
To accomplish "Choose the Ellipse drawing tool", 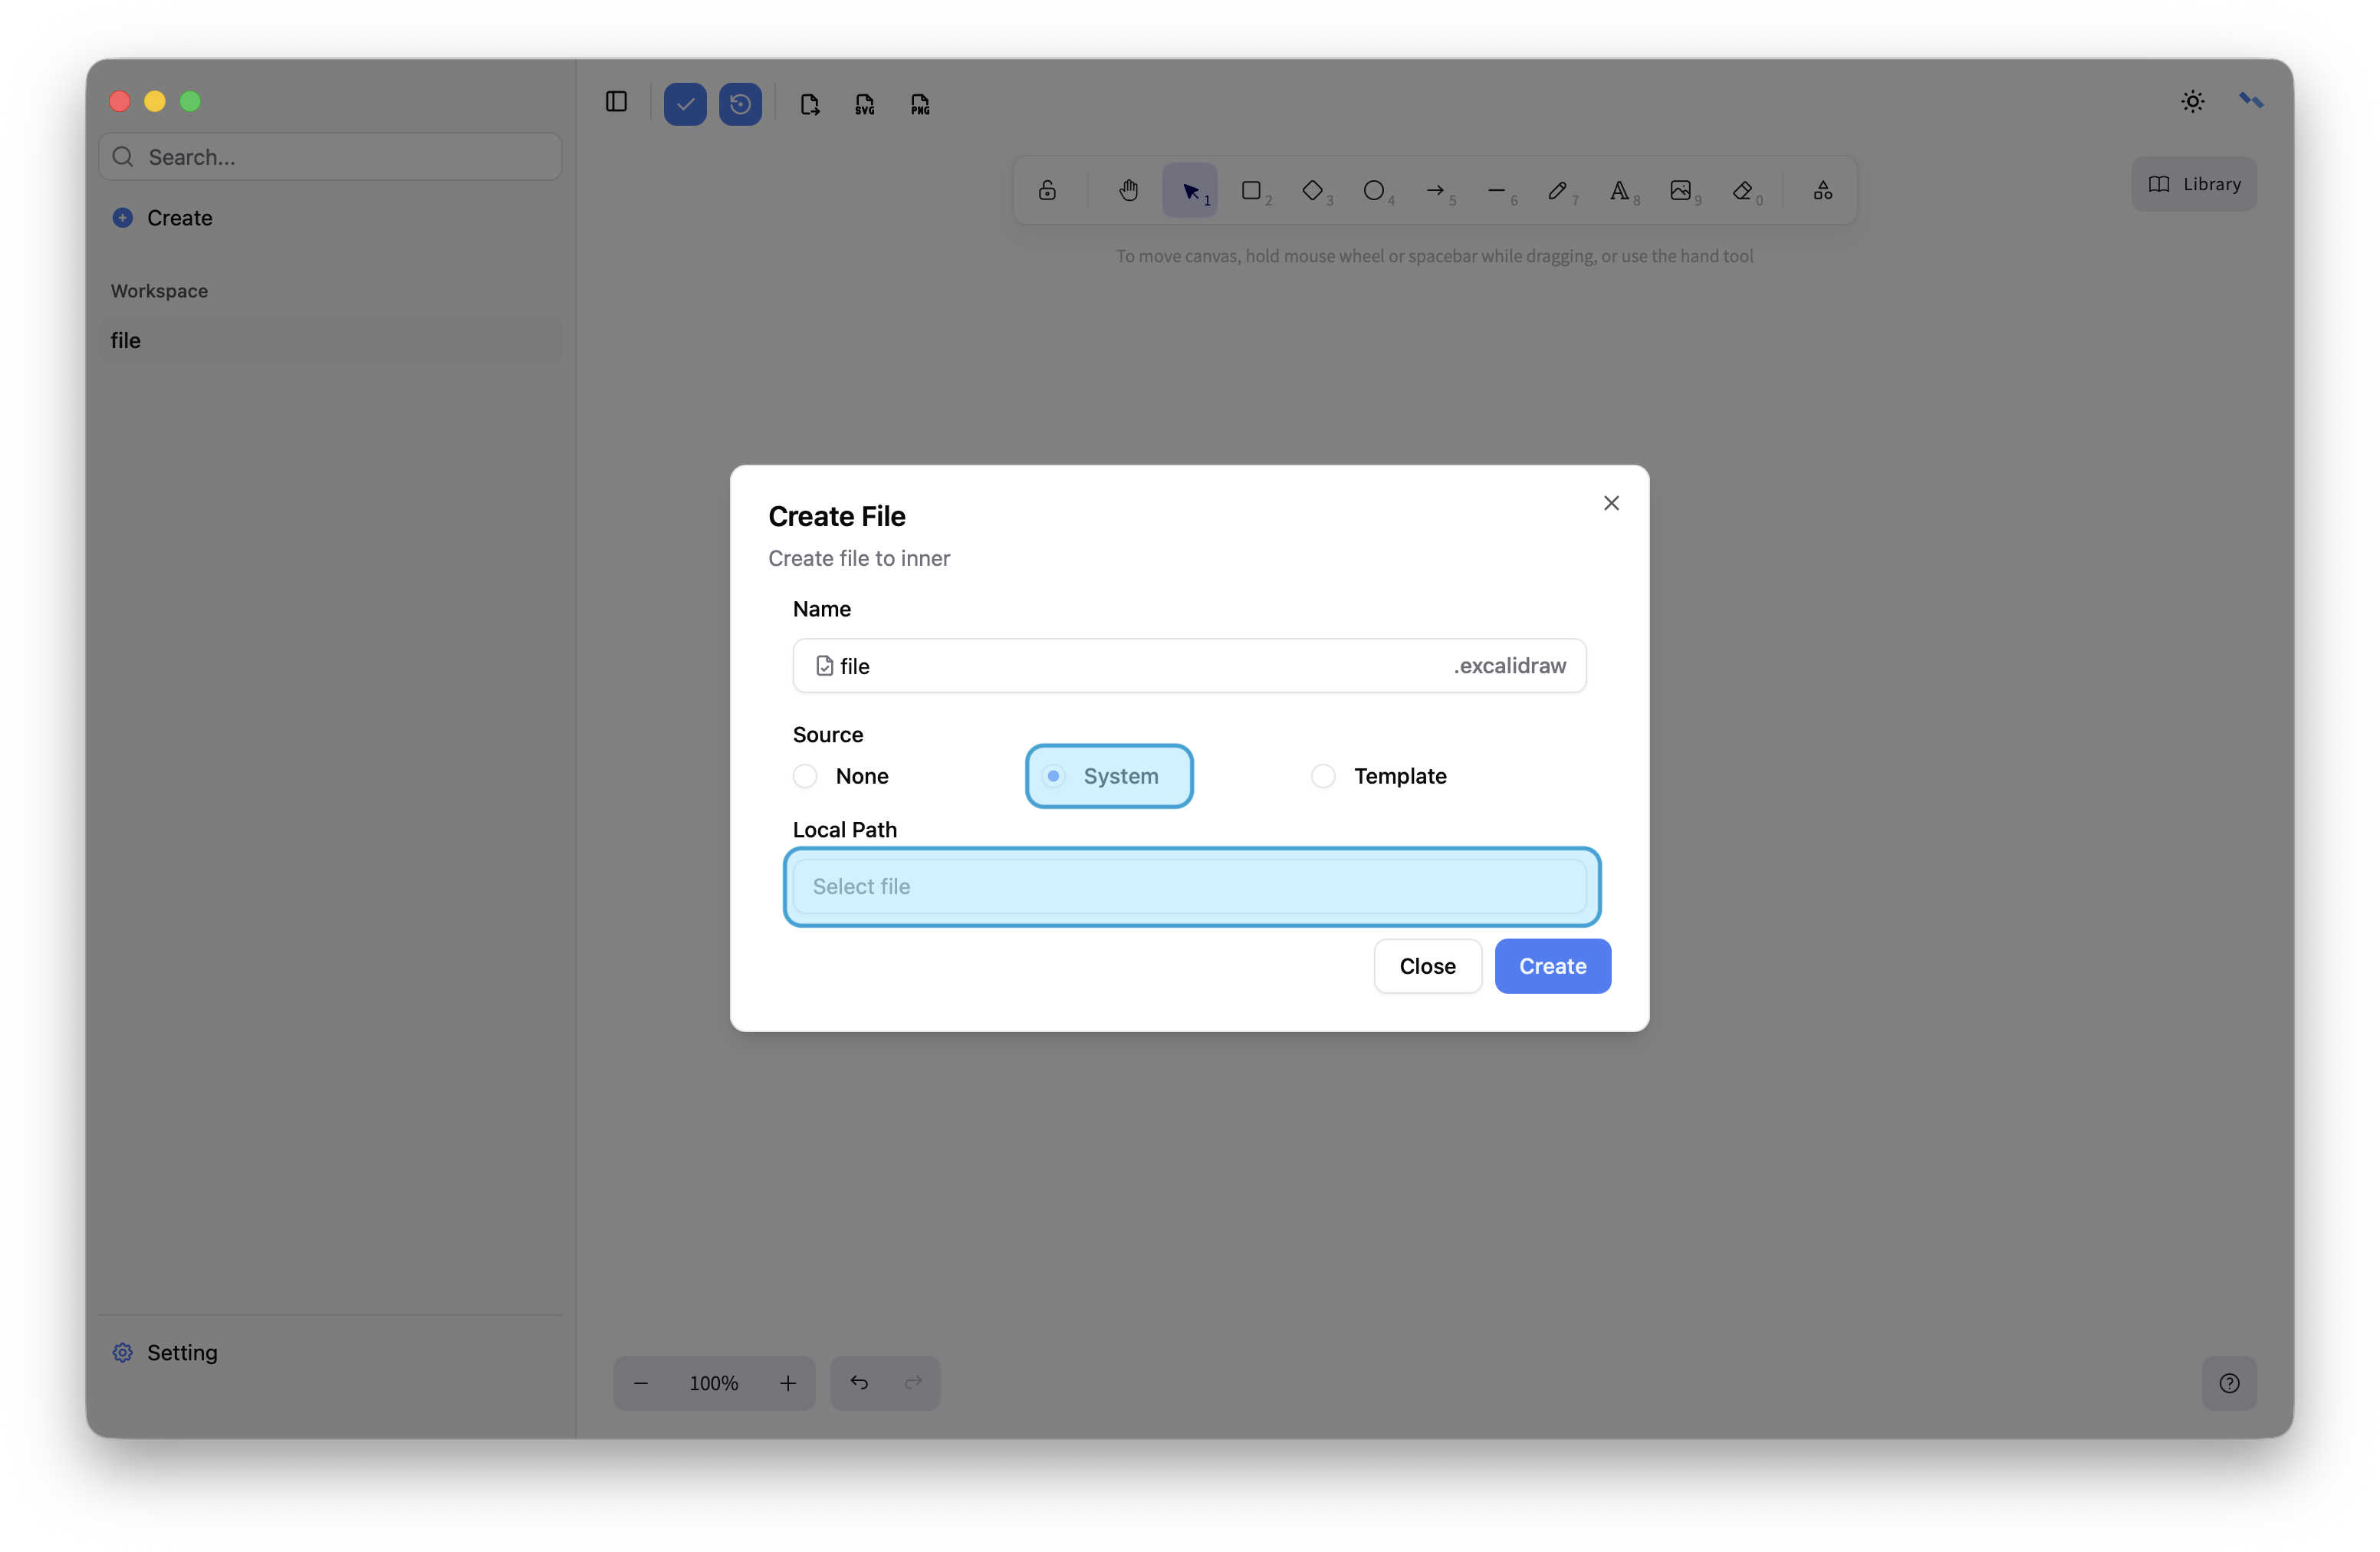I will click(1373, 190).
